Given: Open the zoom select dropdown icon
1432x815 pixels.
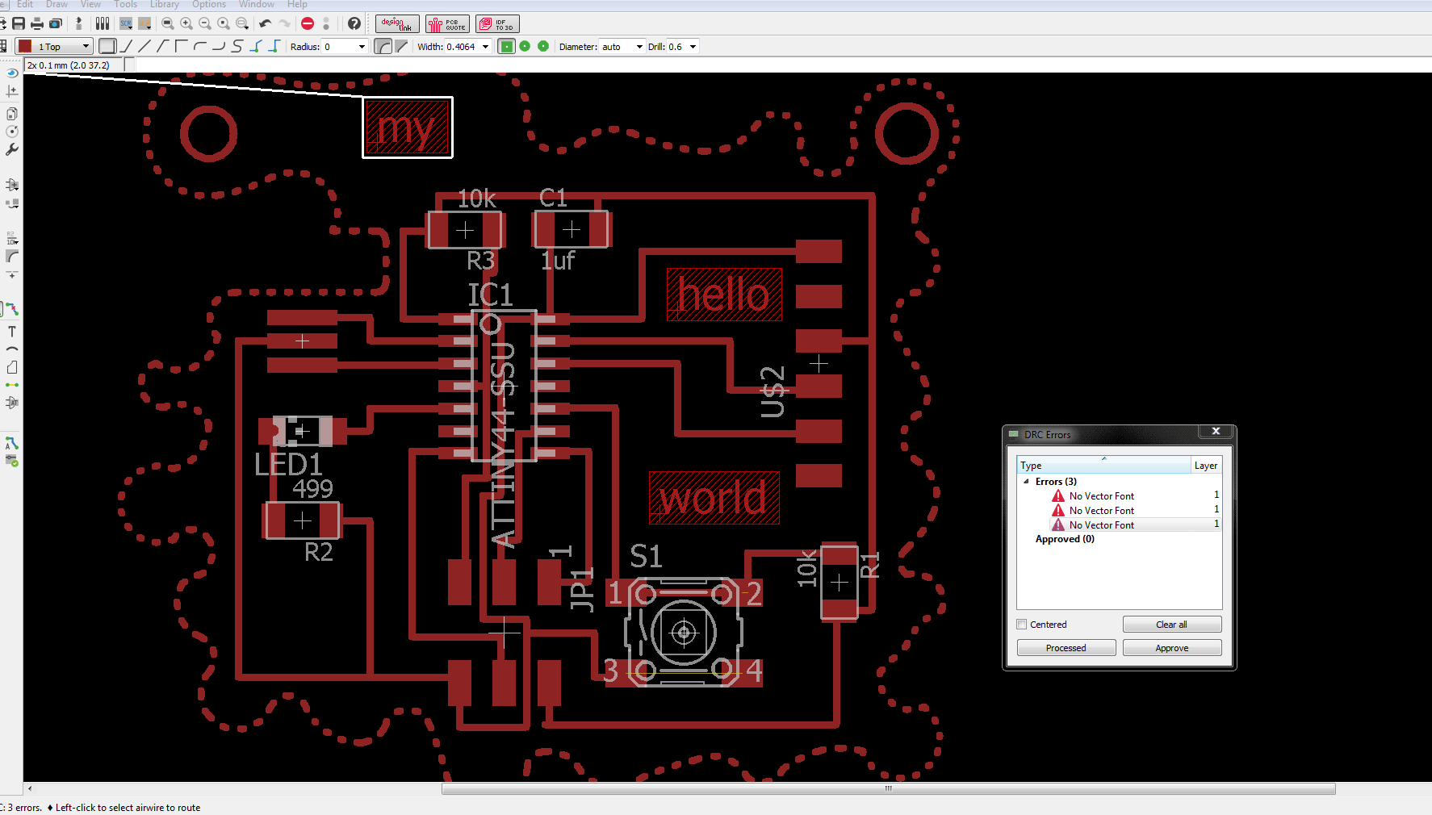Looking at the screenshot, I should [242, 23].
